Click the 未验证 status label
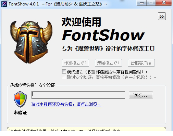This screenshot has width=173, height=136. (20, 112)
